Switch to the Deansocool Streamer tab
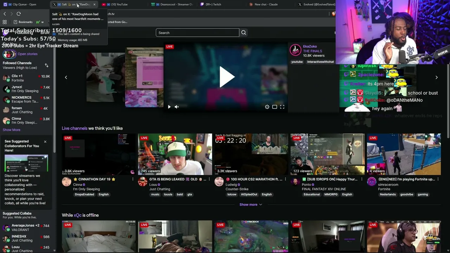450x253 pixels. pos(172,5)
